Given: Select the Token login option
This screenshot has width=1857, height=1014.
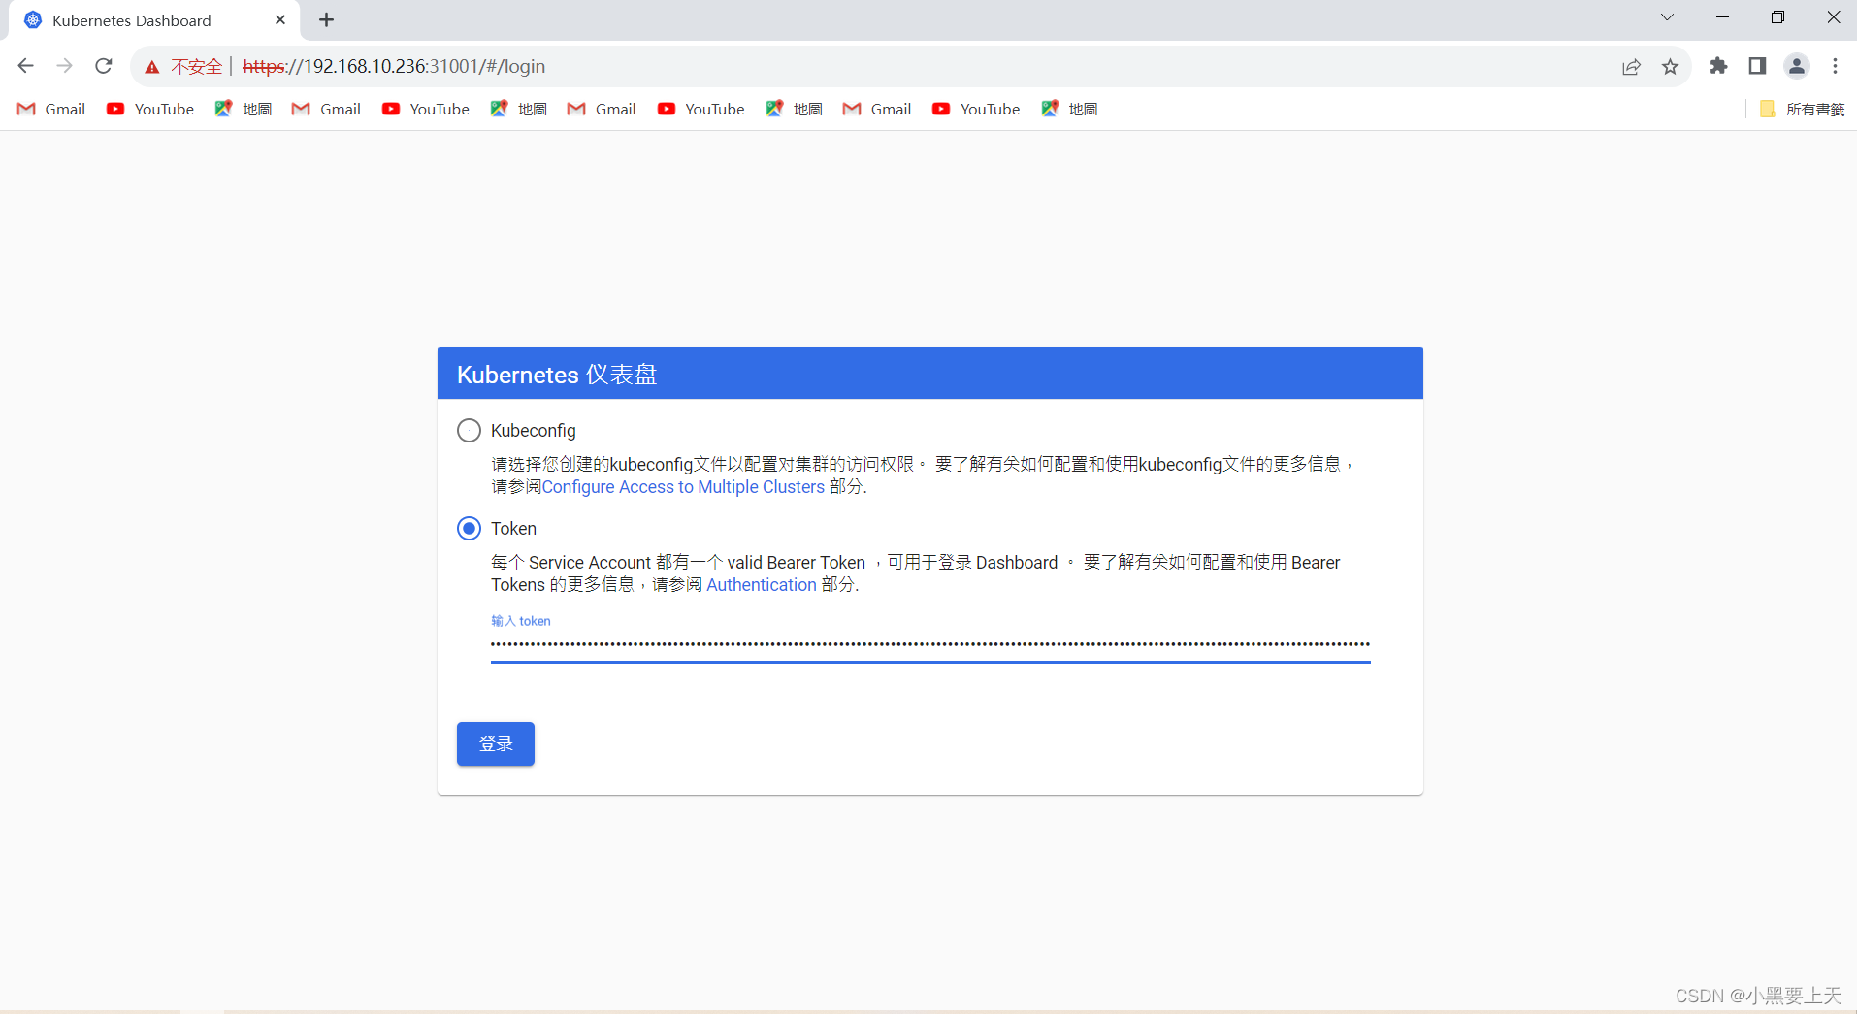Looking at the screenshot, I should point(469,528).
